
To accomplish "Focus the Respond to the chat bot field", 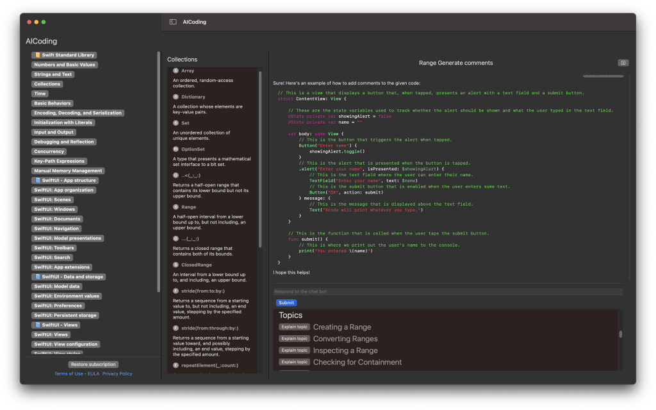I will click(448, 291).
